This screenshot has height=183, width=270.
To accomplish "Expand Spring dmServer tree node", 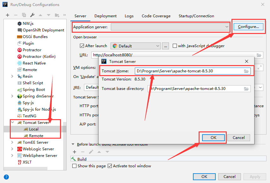I will tap(12, 96).
